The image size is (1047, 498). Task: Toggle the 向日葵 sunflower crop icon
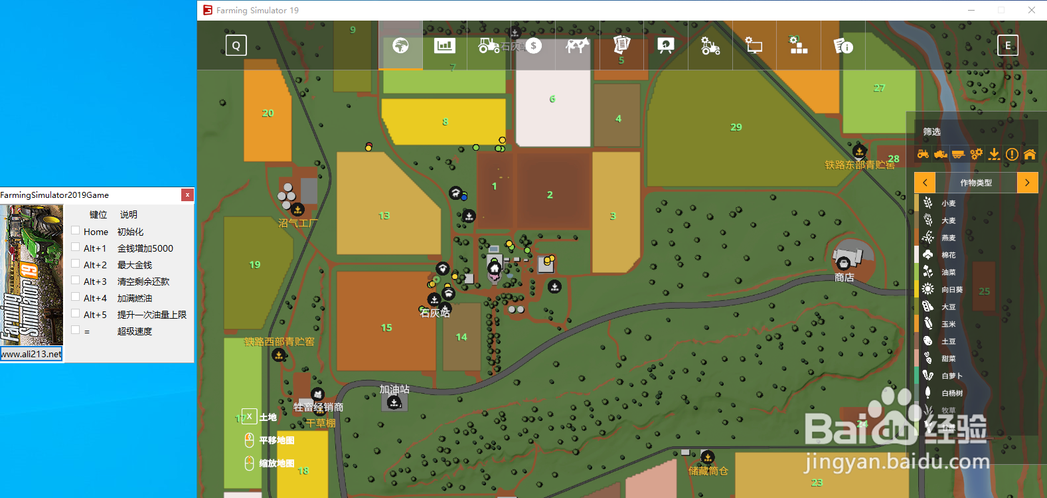tap(928, 289)
